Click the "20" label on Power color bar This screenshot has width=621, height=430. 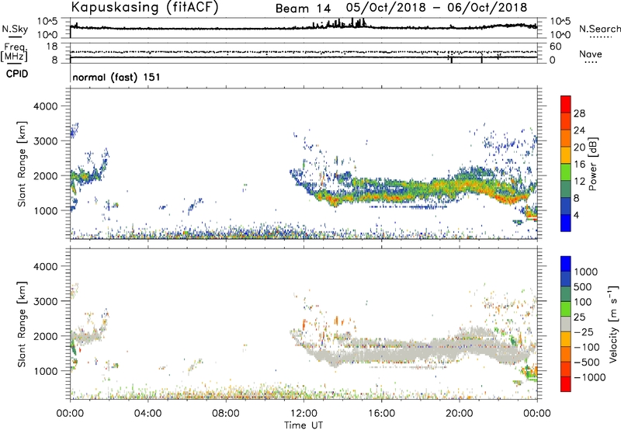(x=579, y=147)
